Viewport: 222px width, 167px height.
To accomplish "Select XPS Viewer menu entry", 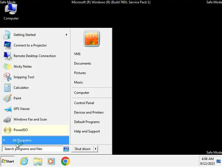I will click(x=35, y=109).
